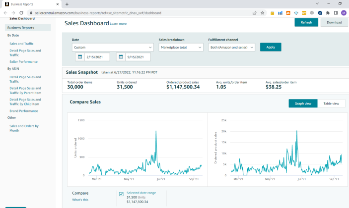The image size is (349, 208).
Task: Open the Fulfillment channel dropdown
Action: (231, 47)
